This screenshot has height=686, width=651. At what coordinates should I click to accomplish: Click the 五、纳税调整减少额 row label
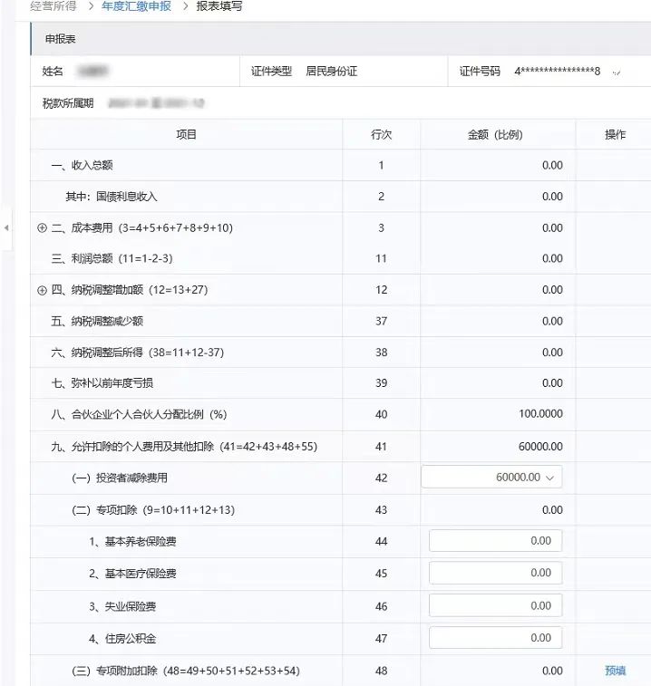click(97, 321)
